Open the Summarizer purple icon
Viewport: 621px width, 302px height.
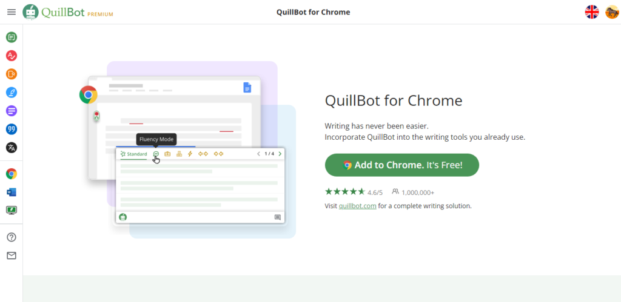coord(12,111)
